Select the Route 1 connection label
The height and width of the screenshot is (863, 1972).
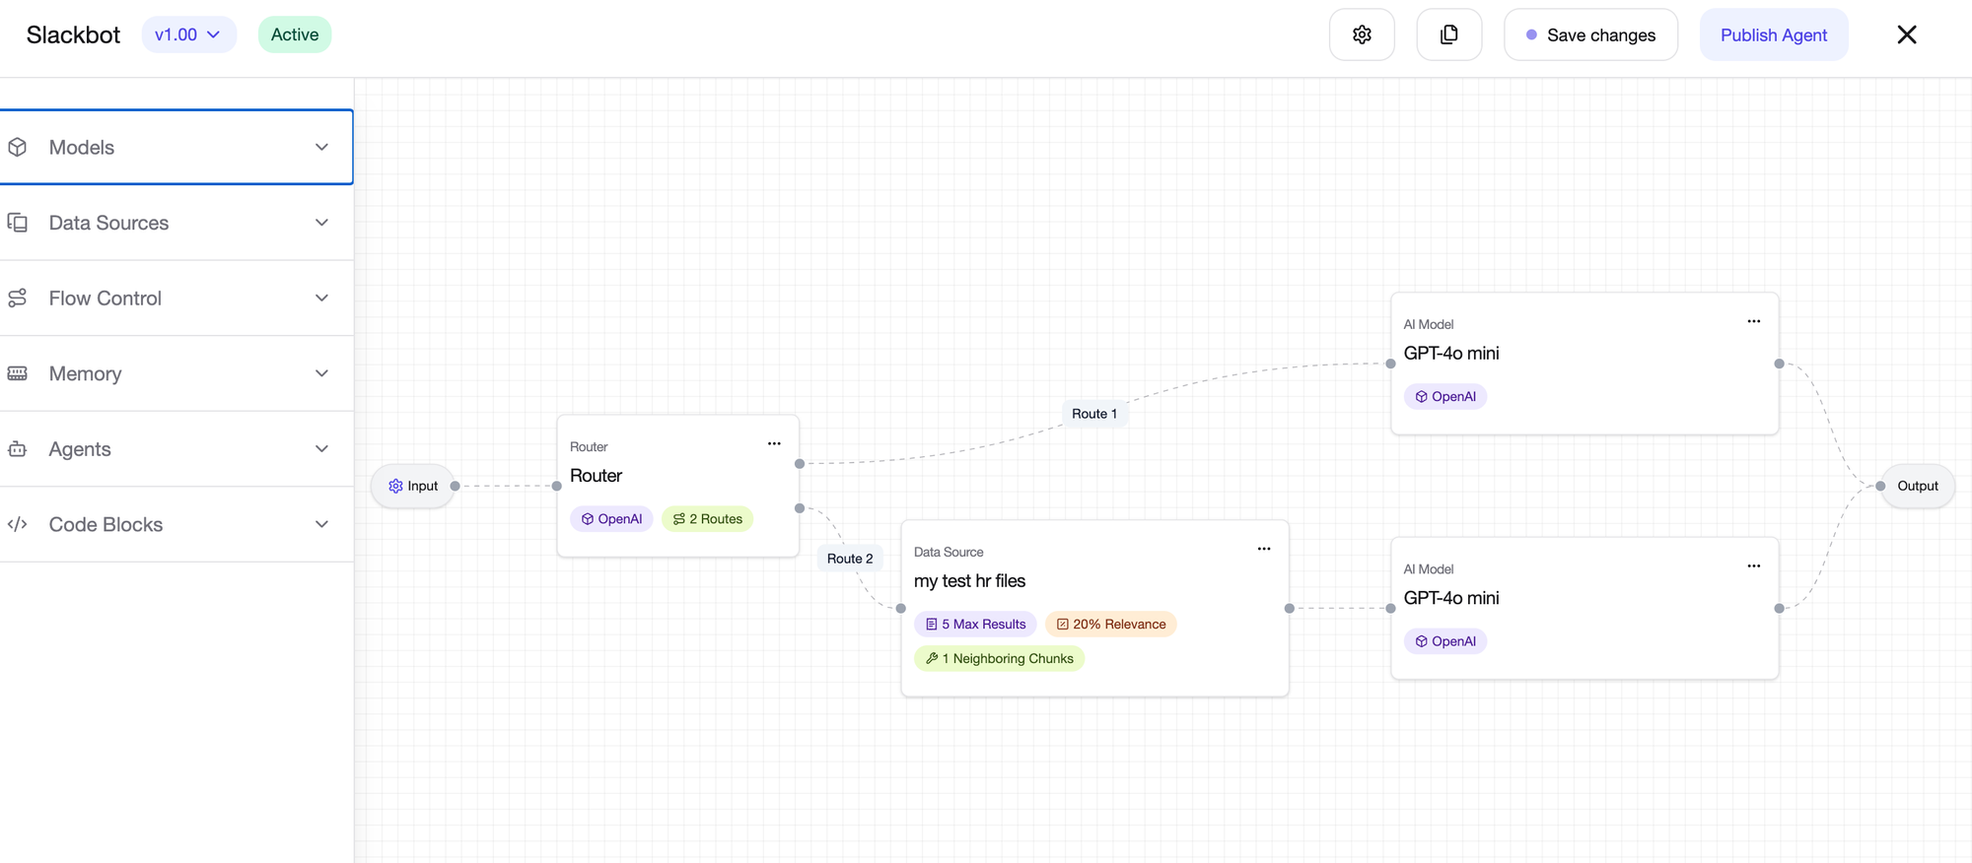tap(1093, 414)
